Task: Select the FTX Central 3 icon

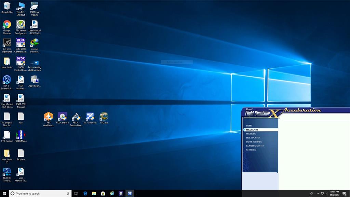Action: [x=62, y=118]
